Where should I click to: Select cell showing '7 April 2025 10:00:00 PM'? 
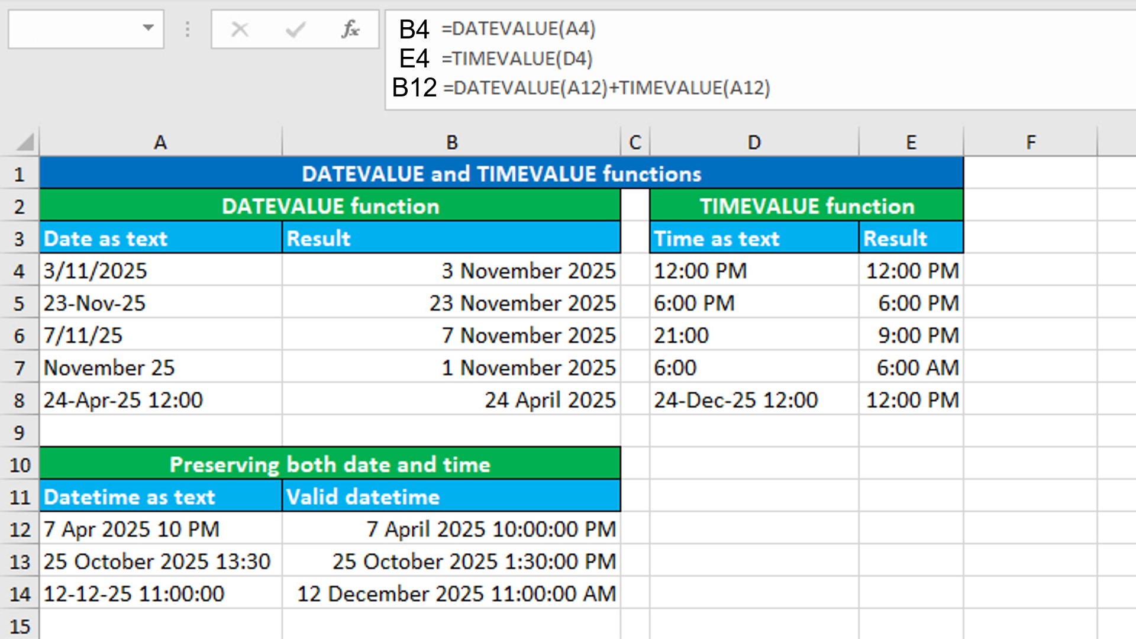[451, 529]
